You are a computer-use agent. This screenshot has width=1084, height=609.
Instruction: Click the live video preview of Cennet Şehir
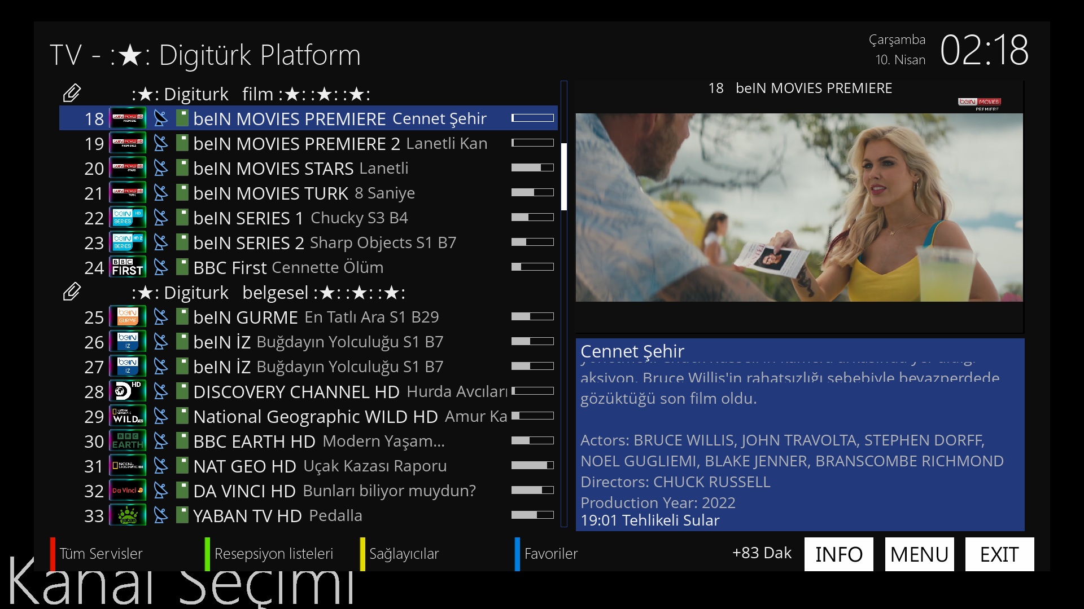click(x=799, y=207)
